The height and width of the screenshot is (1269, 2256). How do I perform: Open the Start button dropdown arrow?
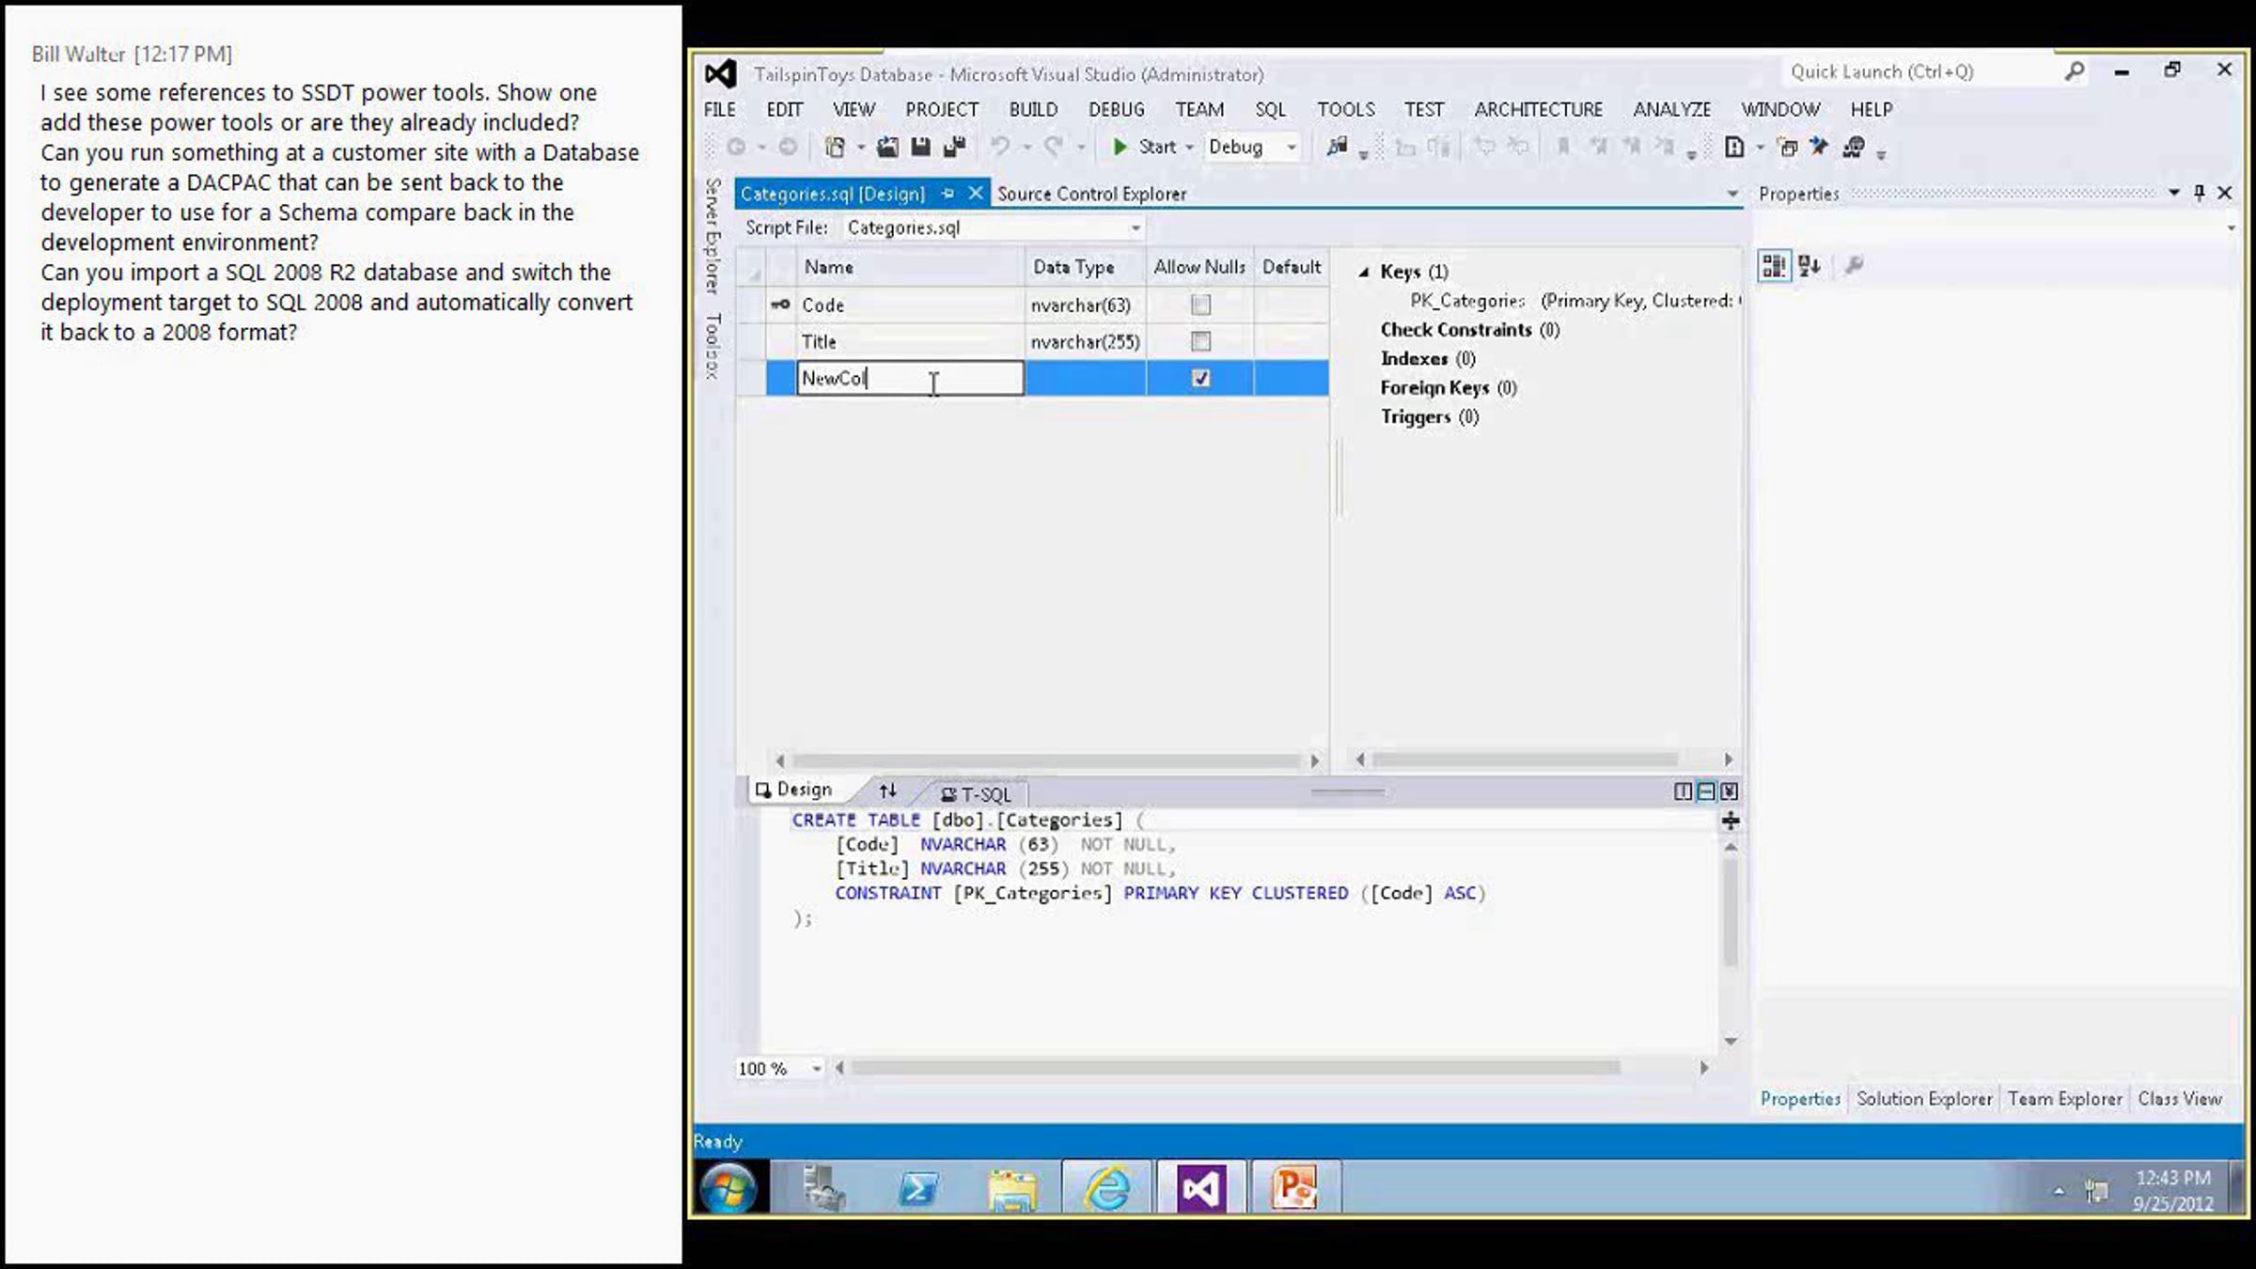[1189, 147]
